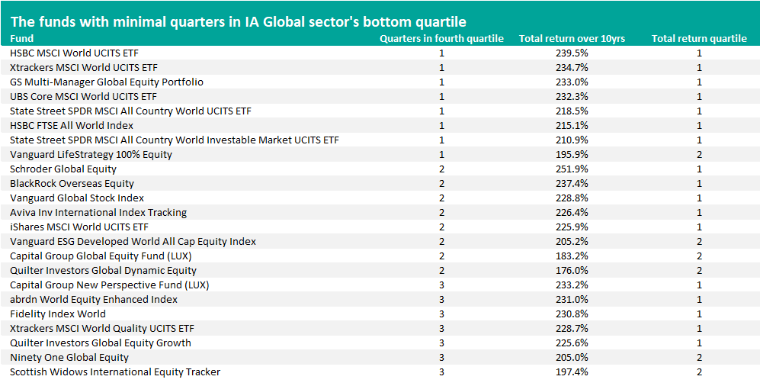Select Vanguard LifeStrategy 100% Equity fund

point(91,154)
